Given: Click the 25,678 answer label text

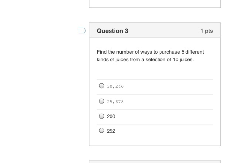Looking at the screenshot, I should 115,102.
